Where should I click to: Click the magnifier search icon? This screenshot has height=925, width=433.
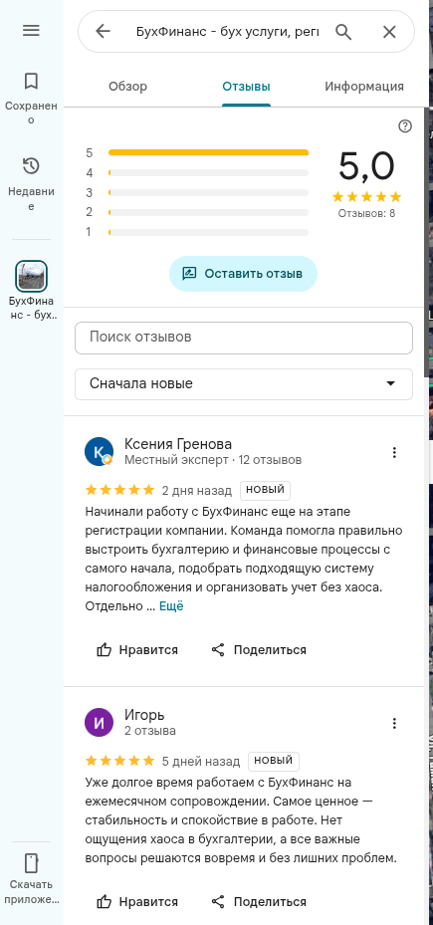pyautogui.click(x=343, y=31)
